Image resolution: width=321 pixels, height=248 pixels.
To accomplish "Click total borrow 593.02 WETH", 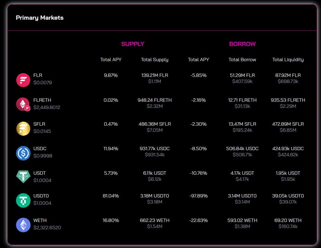I will point(242,220).
